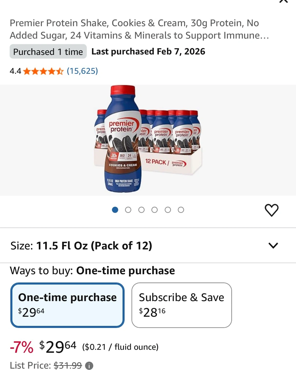Jump to last image carousel dot
This screenshot has height=370, width=296.
[x=181, y=210]
